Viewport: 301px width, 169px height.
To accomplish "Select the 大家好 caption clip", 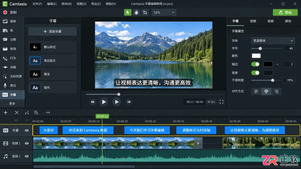I will click(x=49, y=130).
